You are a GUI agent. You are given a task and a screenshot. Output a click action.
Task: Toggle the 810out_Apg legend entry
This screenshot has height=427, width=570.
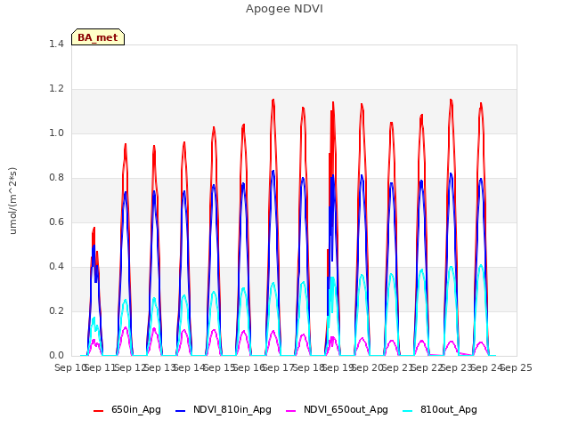tap(440, 409)
